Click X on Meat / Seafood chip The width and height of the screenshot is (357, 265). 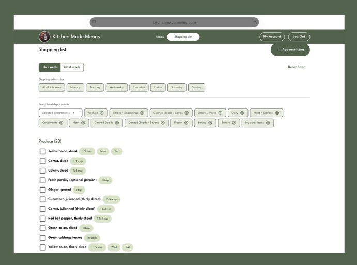click(277, 113)
